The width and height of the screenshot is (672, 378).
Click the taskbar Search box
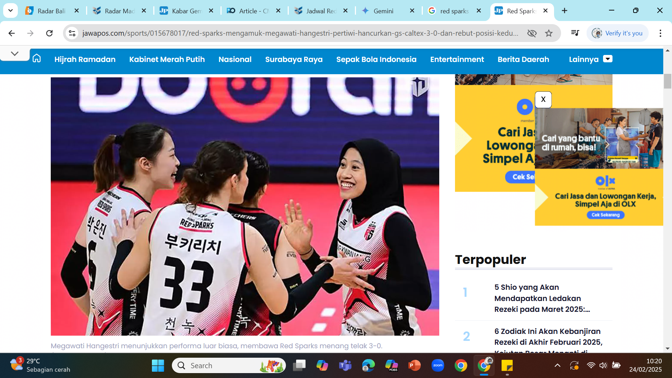coord(229,366)
